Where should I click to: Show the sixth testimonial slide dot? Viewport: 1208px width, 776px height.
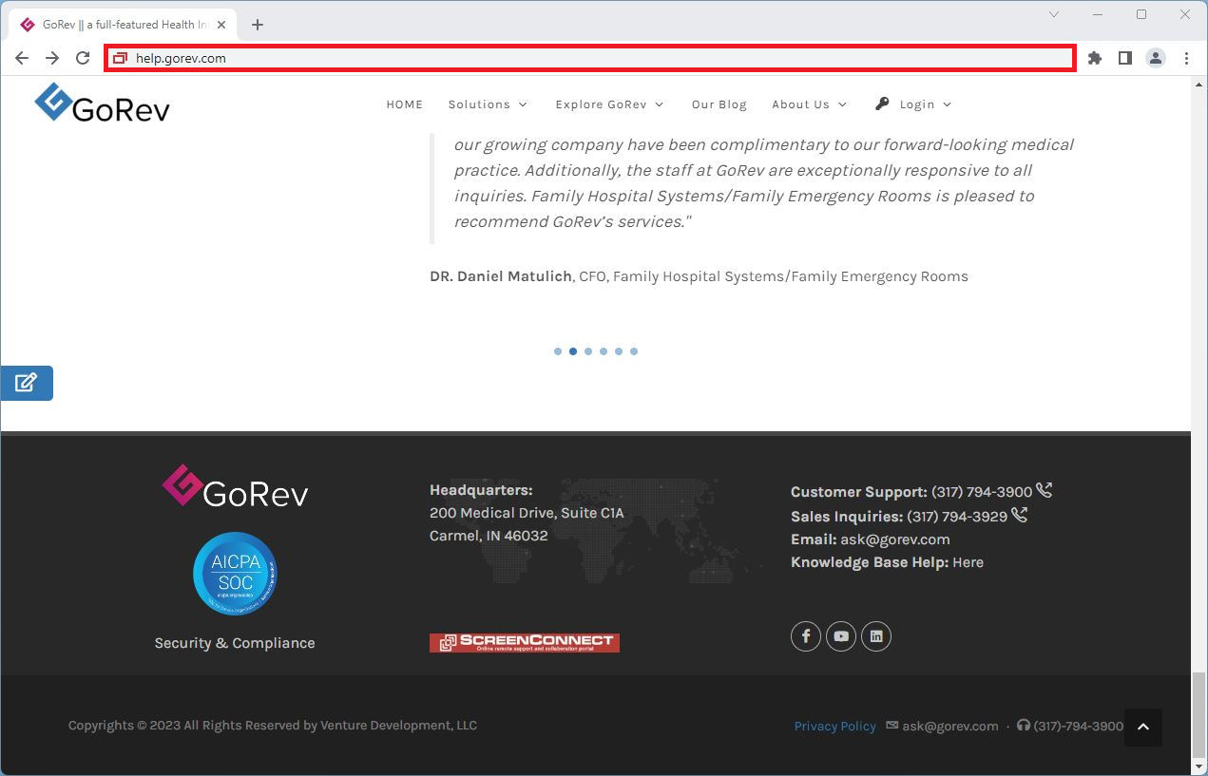pos(634,351)
